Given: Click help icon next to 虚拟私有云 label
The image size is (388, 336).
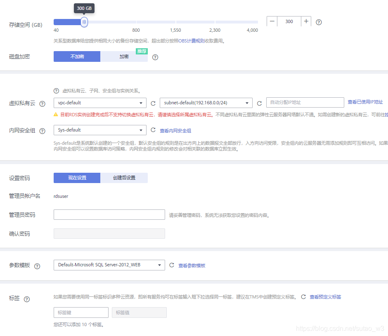Looking at the screenshot, I should tap(43, 104).
